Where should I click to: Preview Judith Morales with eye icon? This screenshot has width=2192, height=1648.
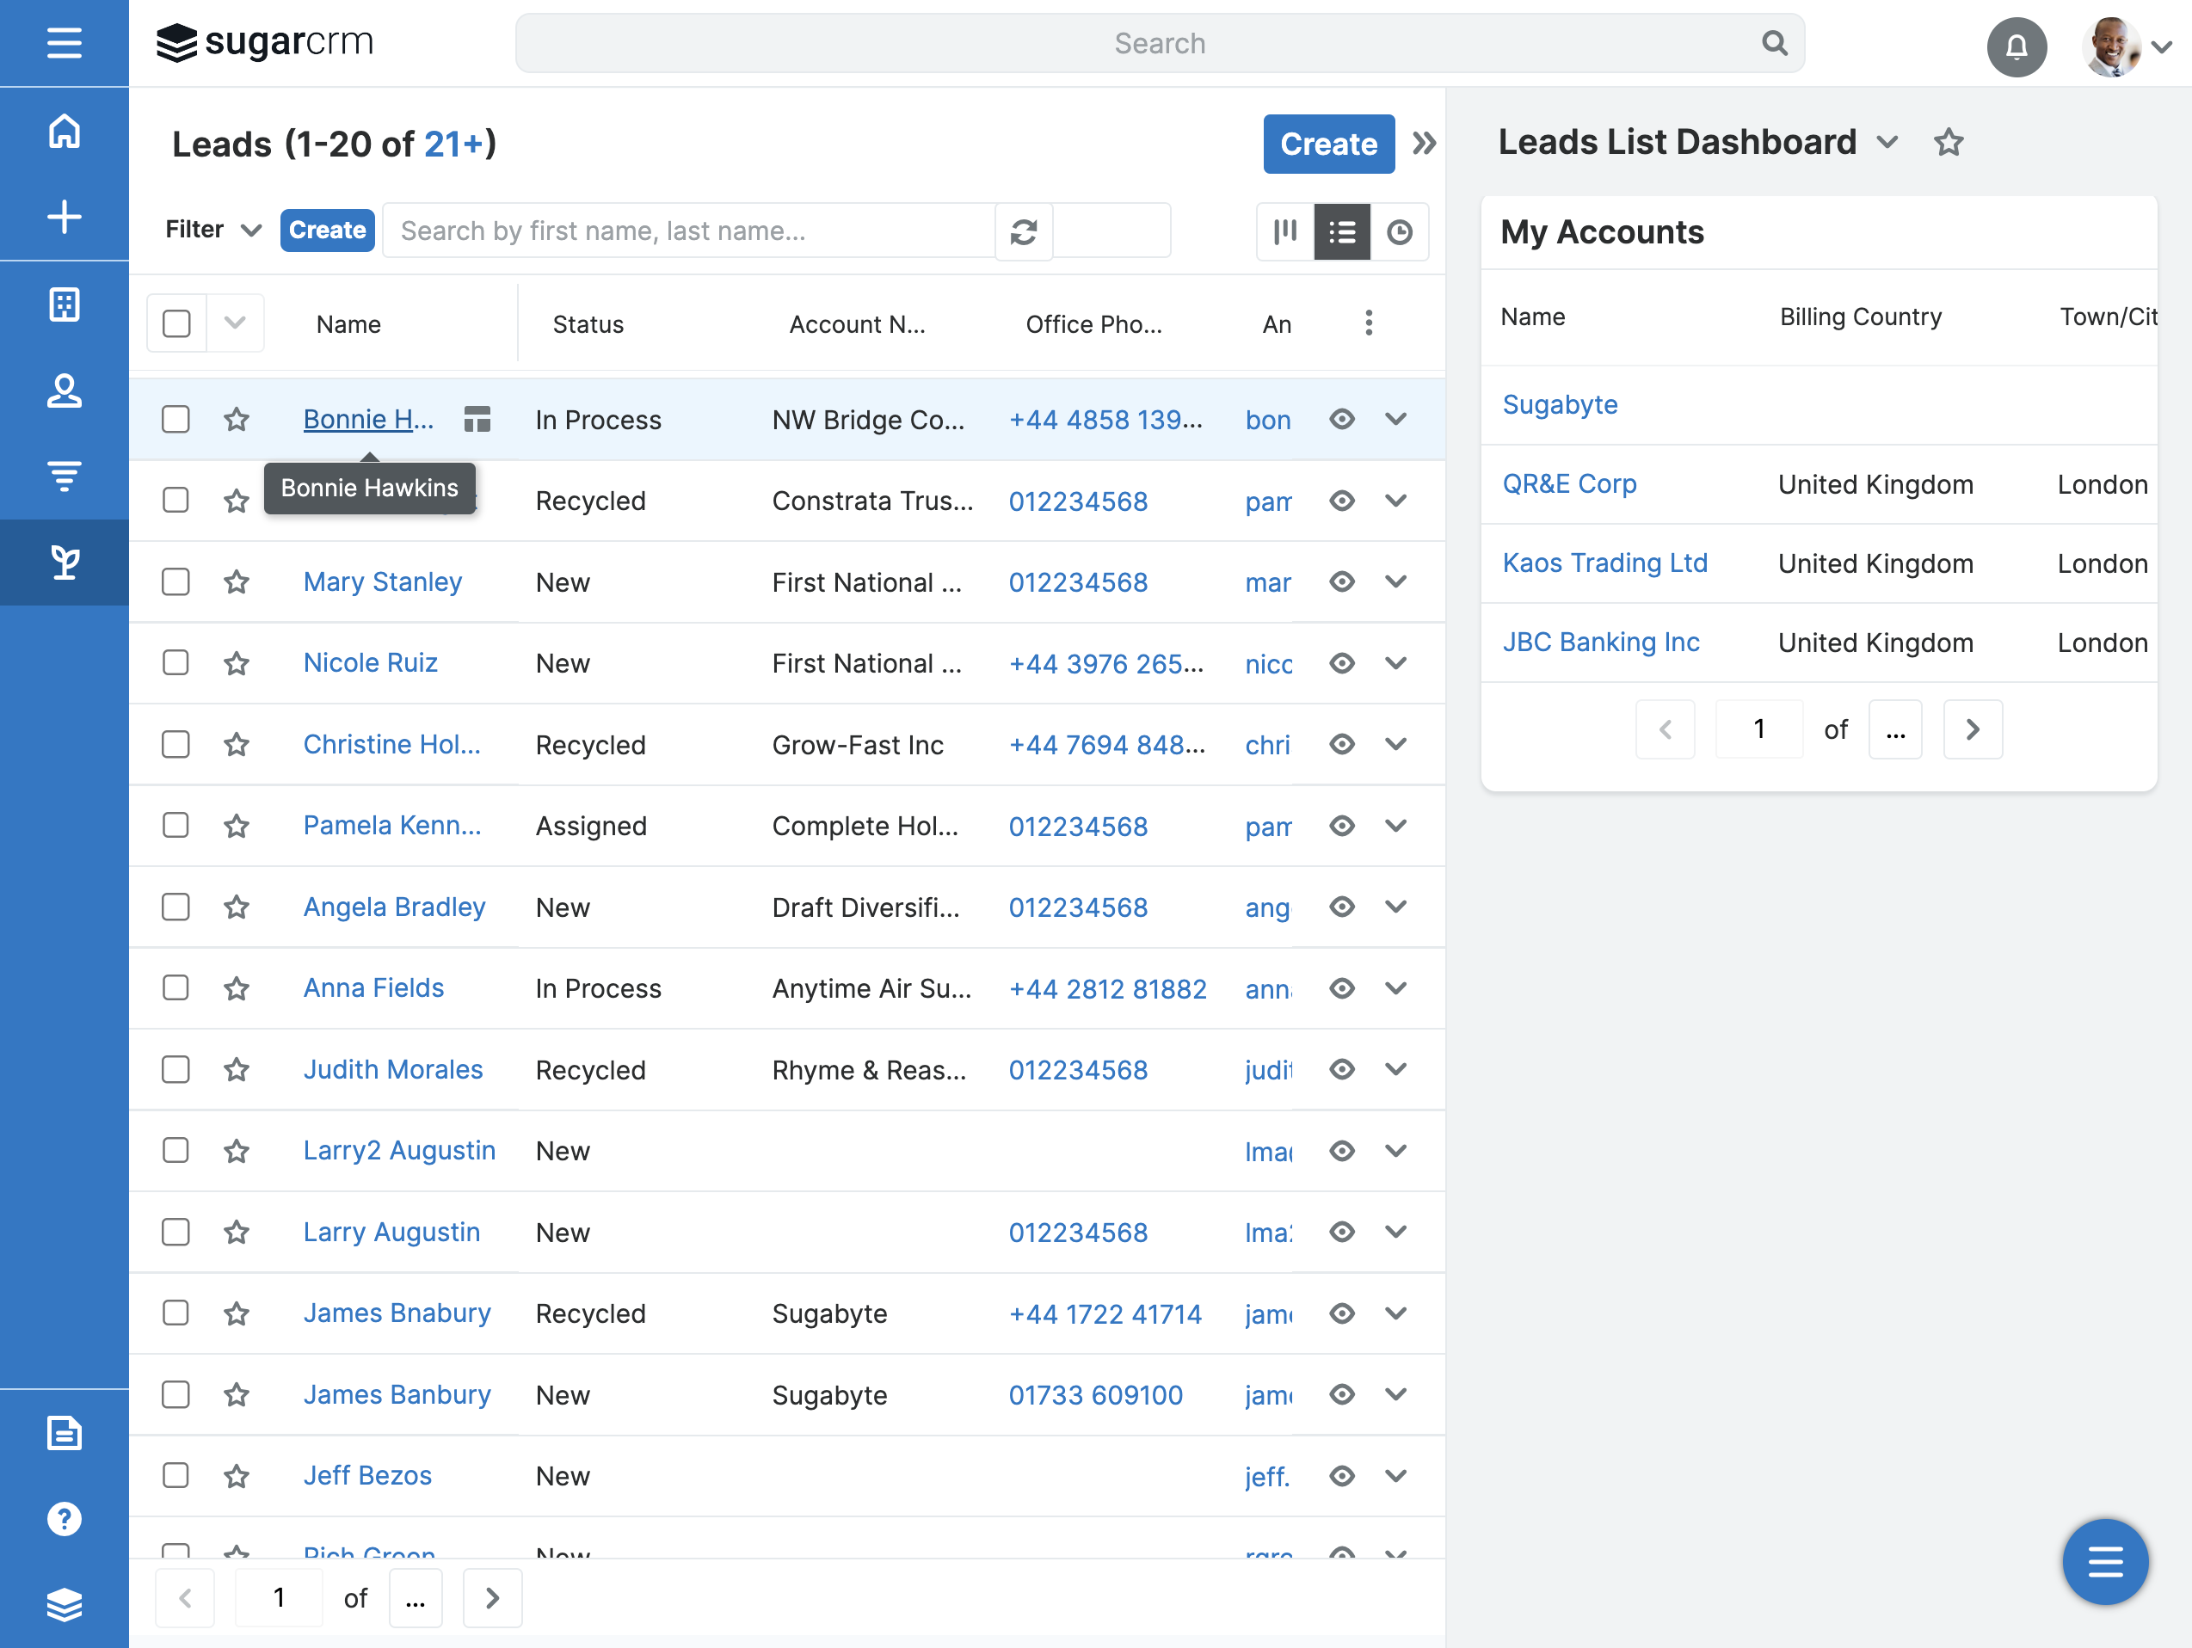tap(1342, 1069)
